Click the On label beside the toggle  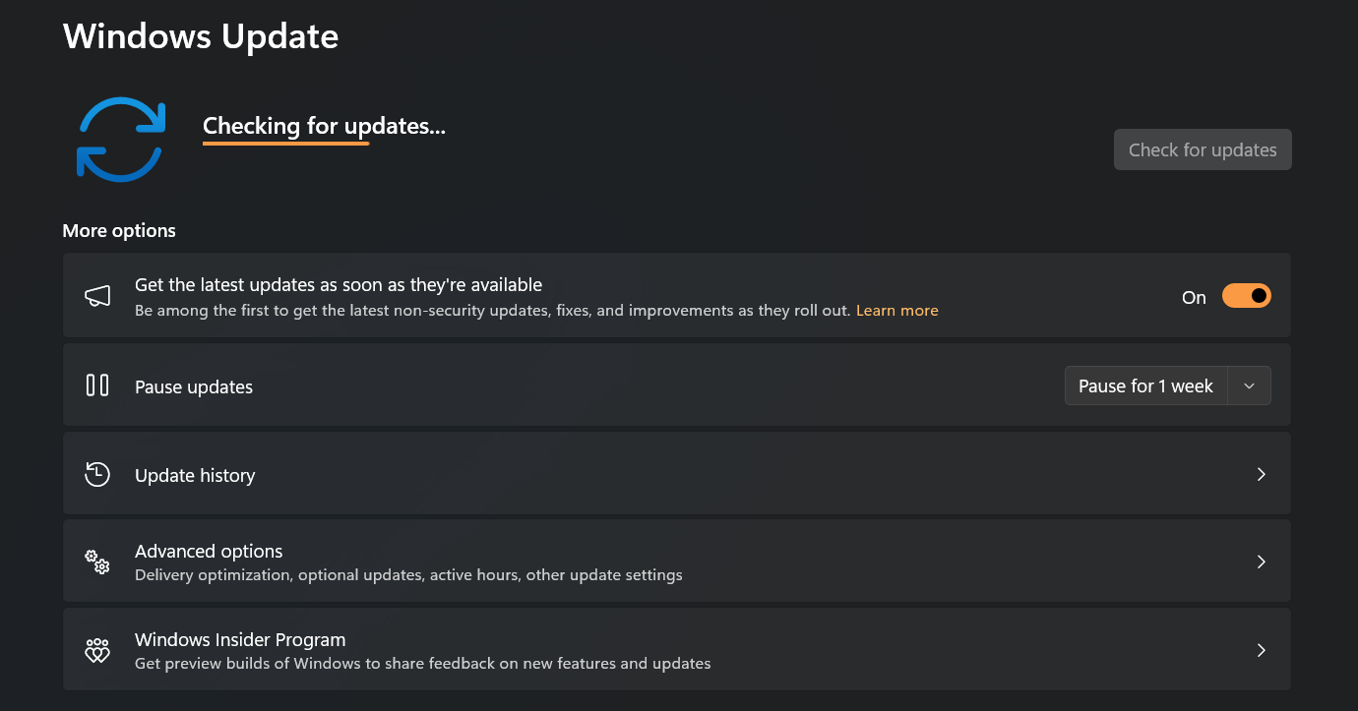(1194, 298)
